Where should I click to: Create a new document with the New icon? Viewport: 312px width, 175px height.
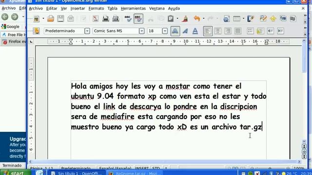pos(37,19)
